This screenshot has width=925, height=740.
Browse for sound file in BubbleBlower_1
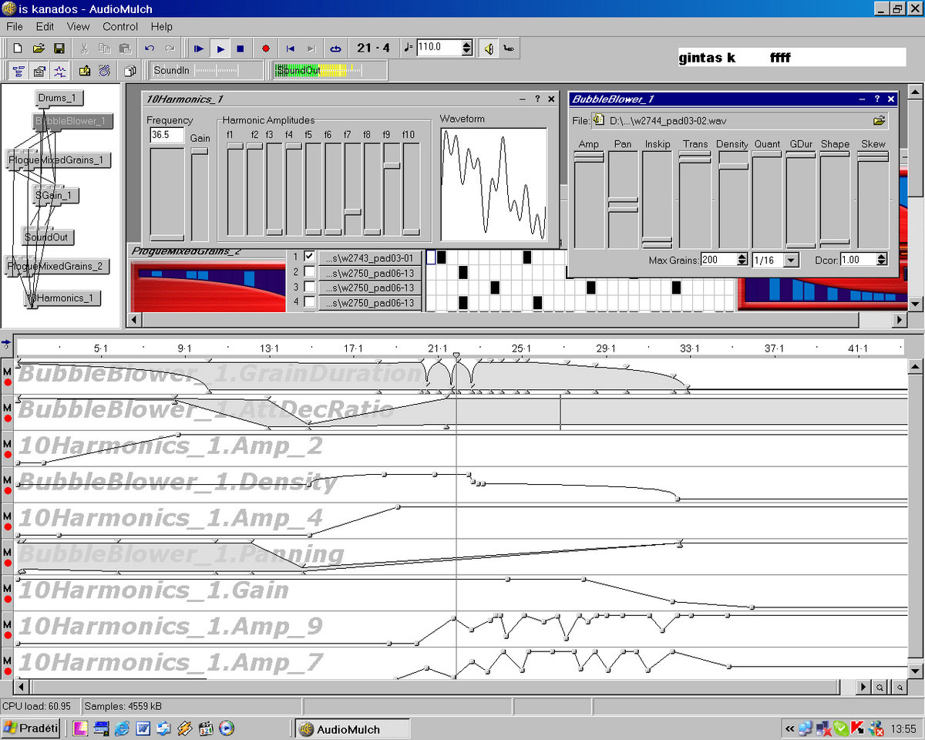tap(879, 121)
